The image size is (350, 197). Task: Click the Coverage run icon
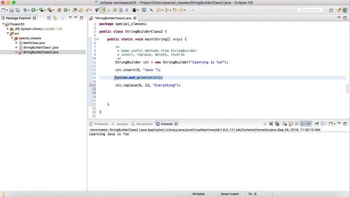(x=42, y=10)
